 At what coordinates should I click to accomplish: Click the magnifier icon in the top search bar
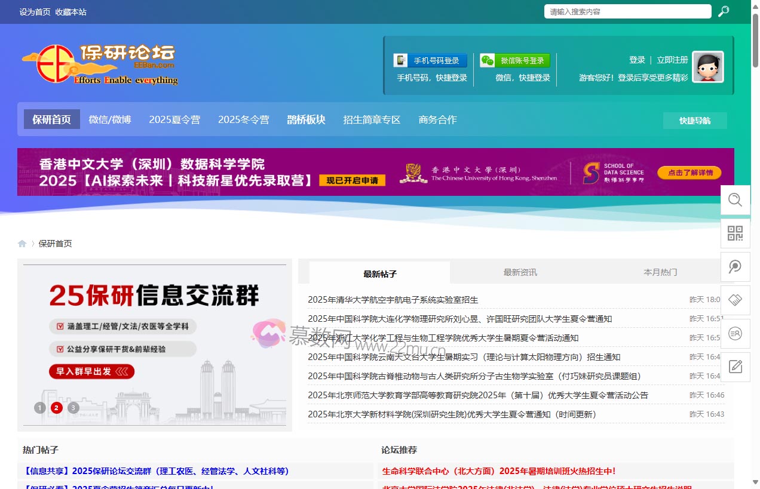tap(724, 11)
